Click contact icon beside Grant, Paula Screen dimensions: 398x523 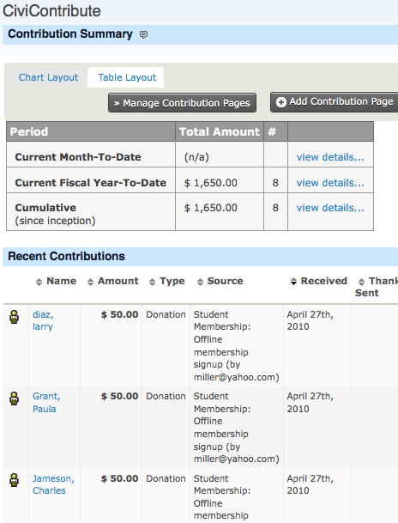[14, 398]
